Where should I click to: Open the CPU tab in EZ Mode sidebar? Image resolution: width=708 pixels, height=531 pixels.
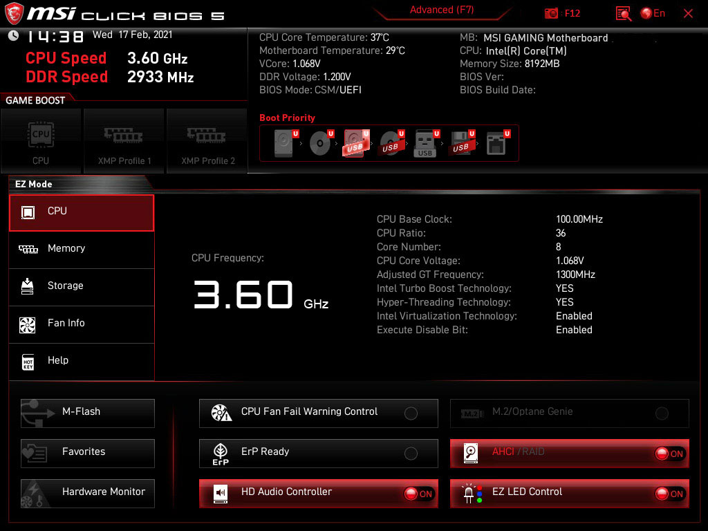point(82,213)
